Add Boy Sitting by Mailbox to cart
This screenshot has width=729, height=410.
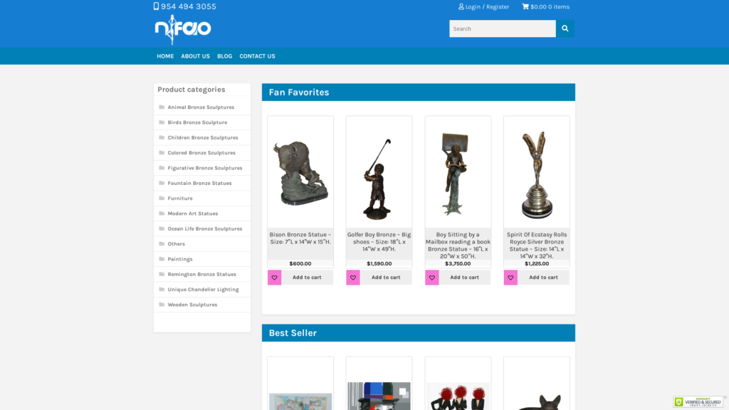(x=464, y=278)
